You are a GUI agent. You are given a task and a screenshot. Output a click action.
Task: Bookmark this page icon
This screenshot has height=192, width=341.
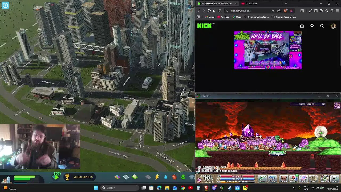(220, 11)
